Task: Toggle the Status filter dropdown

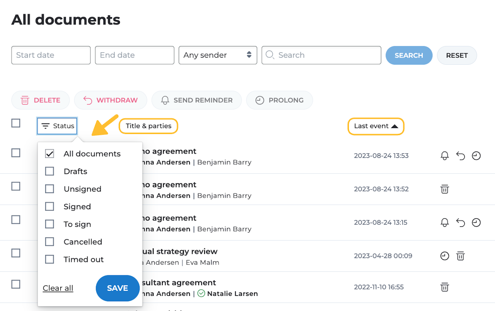Action: (x=57, y=126)
